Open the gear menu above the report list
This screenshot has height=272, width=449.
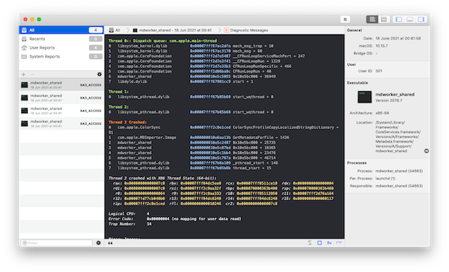click(100, 75)
